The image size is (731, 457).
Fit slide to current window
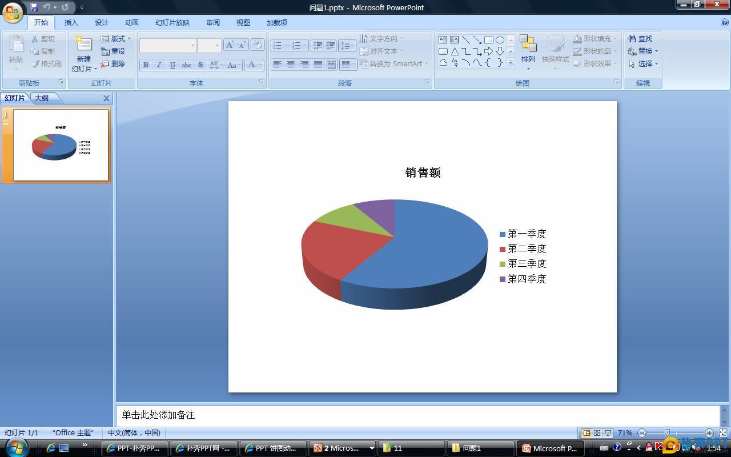click(x=723, y=433)
